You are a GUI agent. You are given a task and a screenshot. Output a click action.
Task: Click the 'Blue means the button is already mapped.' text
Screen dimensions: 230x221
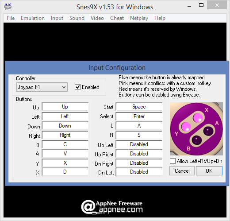(x=162, y=78)
